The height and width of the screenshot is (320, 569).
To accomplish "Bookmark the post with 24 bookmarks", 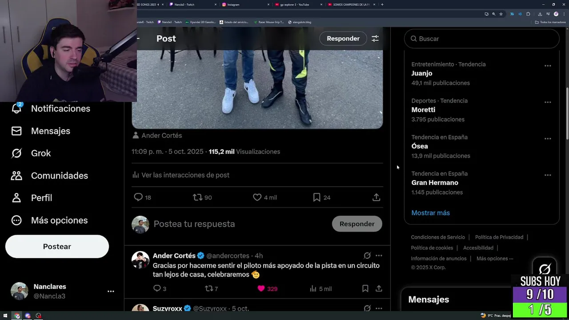I will click(321, 197).
